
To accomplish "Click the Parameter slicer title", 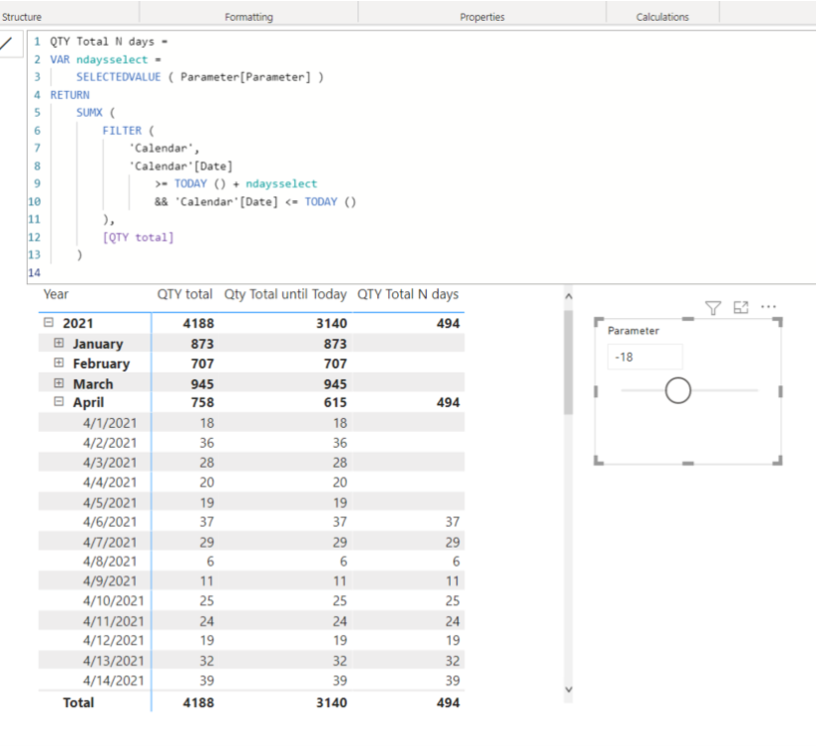I will pyautogui.click(x=633, y=331).
